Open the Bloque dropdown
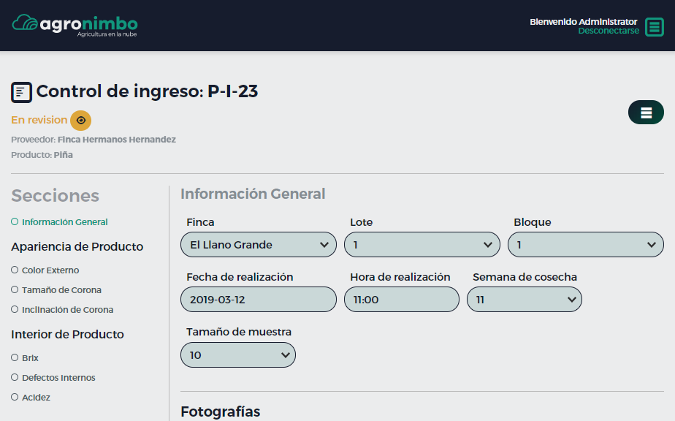675x421 pixels. 585,245
